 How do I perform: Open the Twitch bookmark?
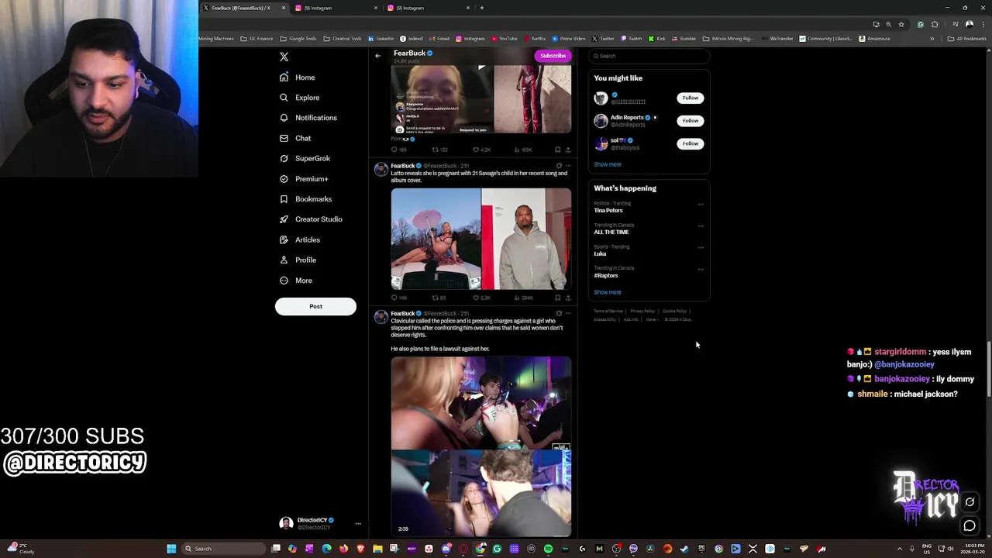(x=631, y=39)
